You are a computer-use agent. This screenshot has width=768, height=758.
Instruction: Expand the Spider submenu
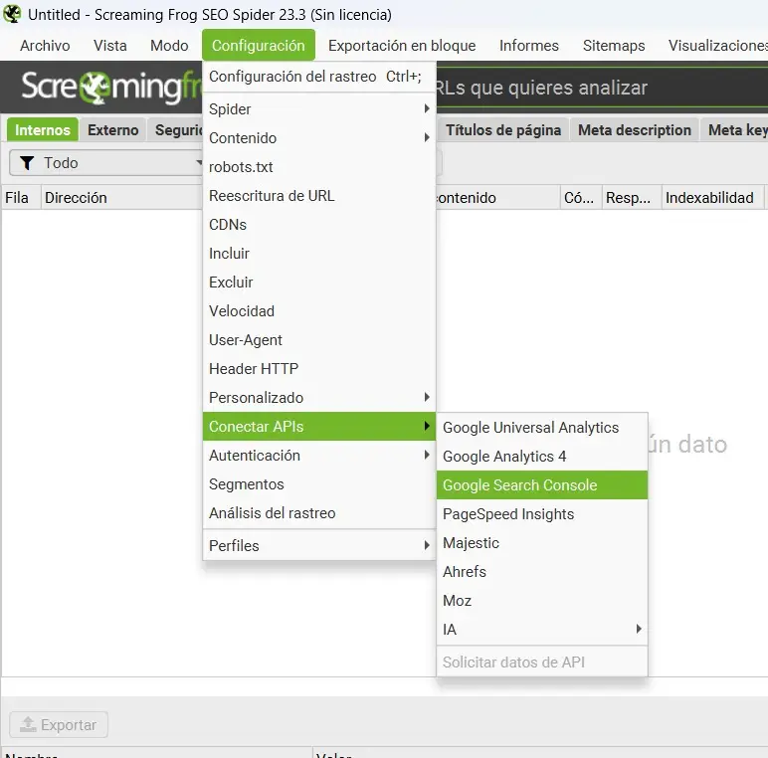point(319,108)
